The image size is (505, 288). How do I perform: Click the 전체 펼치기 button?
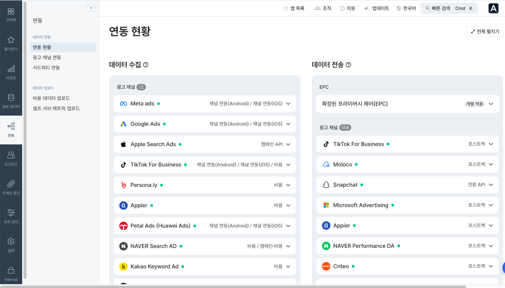pyautogui.click(x=485, y=31)
